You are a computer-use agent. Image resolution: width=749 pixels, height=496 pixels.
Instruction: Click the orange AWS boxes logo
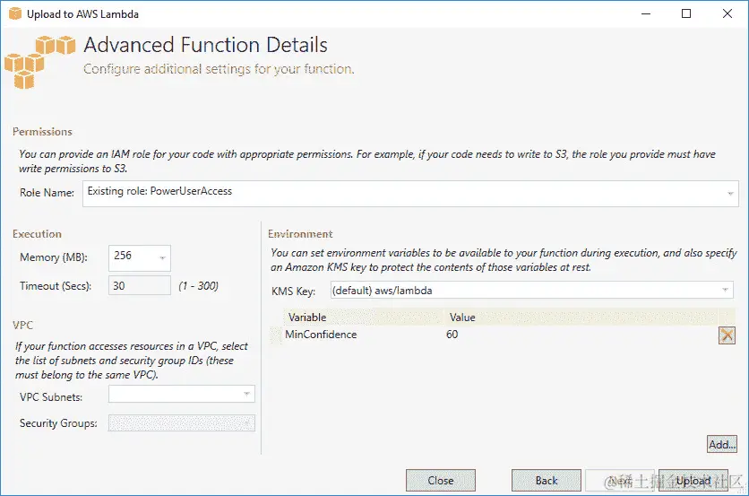pyautogui.click(x=39, y=61)
